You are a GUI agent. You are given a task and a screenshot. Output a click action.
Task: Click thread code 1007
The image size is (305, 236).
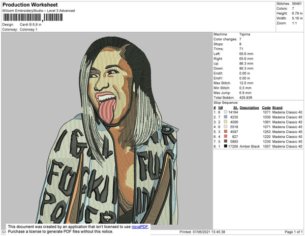click(267, 146)
